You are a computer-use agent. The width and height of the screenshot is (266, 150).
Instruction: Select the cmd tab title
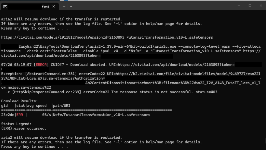click(x=45, y=6)
